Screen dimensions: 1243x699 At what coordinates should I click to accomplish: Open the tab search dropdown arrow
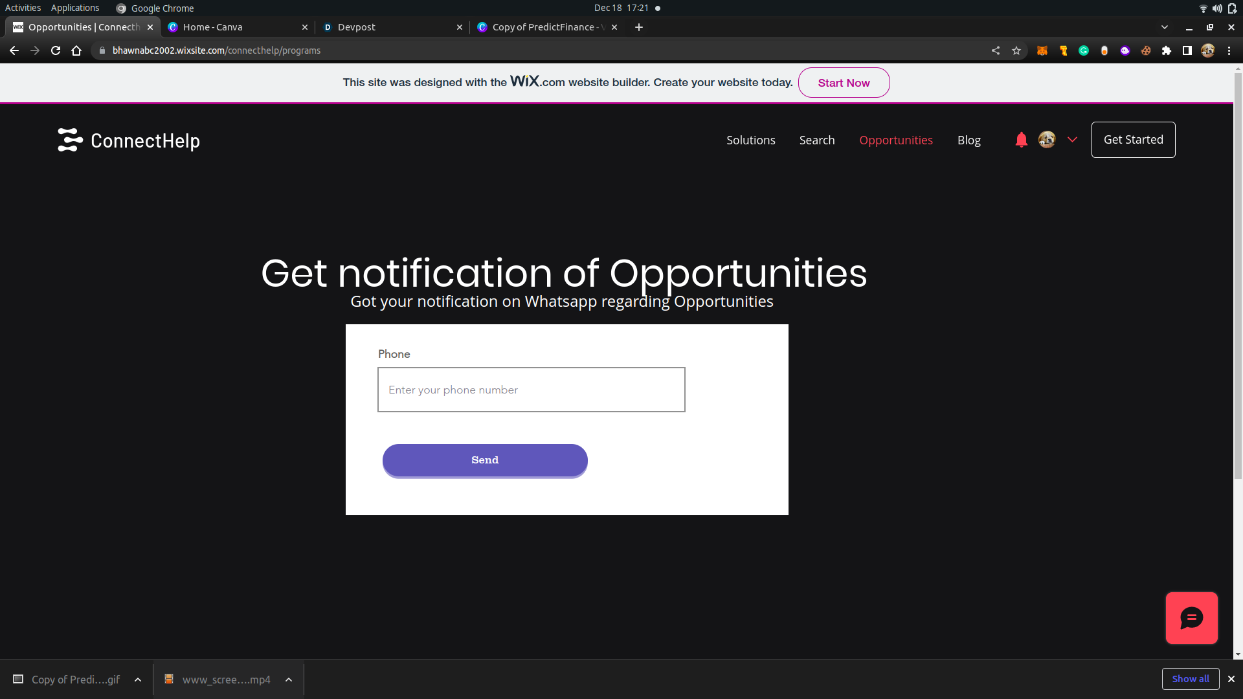[1165, 27]
